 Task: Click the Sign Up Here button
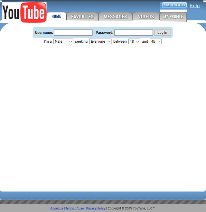(x=174, y=5)
